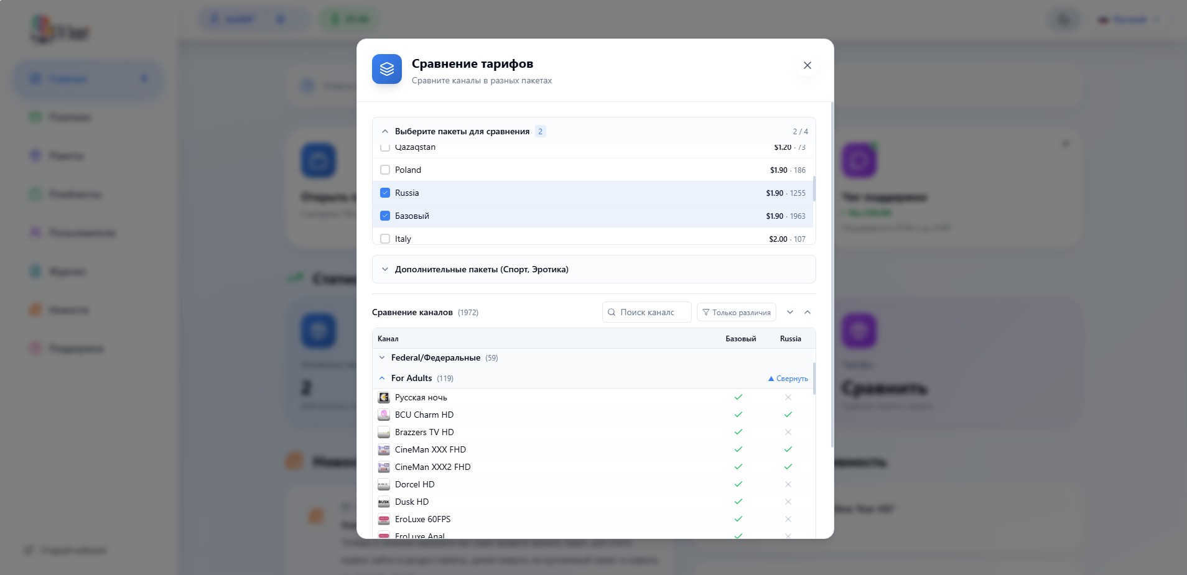Toggle the Только различия filter button
This screenshot has height=575, width=1187.
(736, 312)
